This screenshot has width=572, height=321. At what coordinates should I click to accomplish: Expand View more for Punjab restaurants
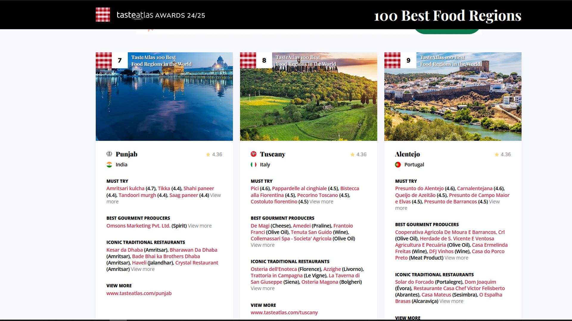(143, 269)
